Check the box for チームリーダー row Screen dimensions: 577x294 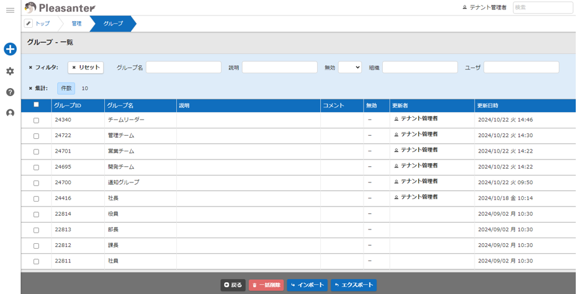coord(36,120)
